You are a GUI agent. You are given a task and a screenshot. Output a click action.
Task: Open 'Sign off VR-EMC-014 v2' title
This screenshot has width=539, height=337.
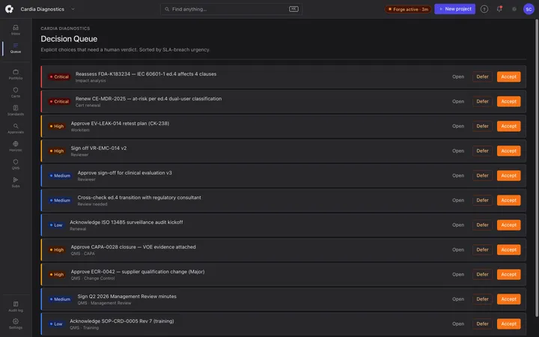99,148
